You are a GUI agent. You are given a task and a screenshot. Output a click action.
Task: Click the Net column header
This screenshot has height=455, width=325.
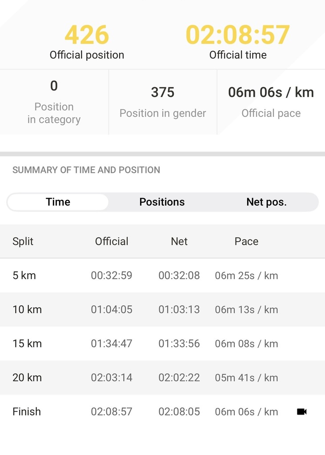click(179, 241)
